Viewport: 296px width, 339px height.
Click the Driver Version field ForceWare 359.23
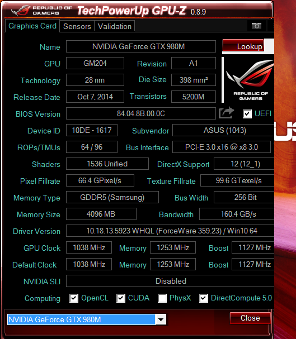170,231
